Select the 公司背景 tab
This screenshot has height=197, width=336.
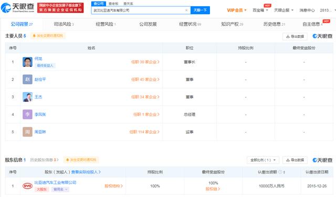coord(22,24)
